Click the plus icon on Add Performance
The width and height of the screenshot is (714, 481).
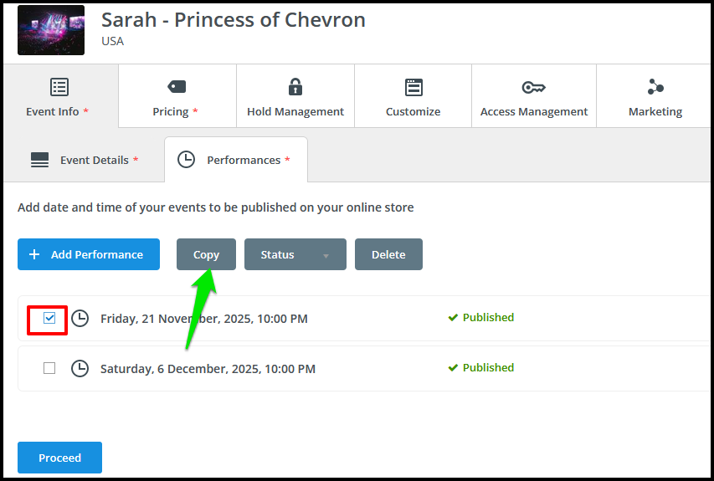34,254
